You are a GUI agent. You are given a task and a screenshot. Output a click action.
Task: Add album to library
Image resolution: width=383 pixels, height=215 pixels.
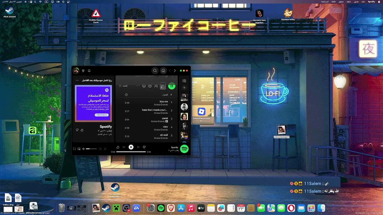(x=150, y=86)
